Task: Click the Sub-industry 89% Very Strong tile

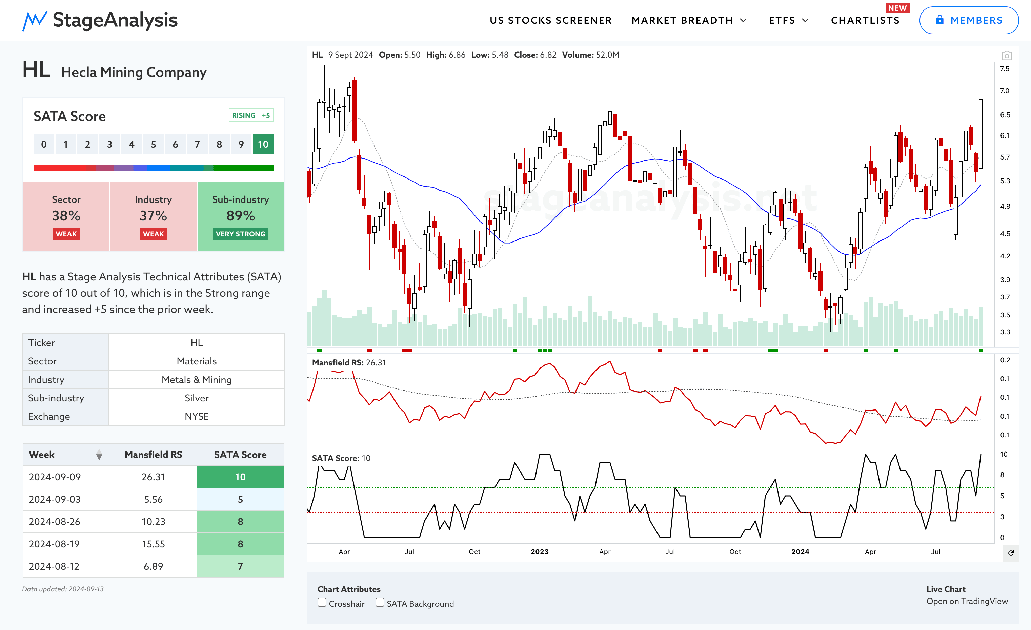Action: point(241,216)
